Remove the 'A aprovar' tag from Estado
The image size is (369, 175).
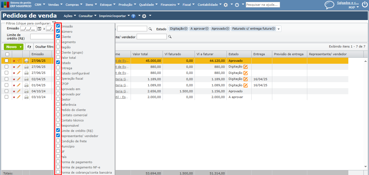click(x=207, y=29)
